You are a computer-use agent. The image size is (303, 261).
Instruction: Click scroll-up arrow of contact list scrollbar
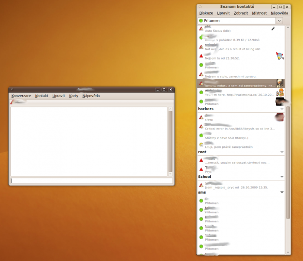(288, 28)
